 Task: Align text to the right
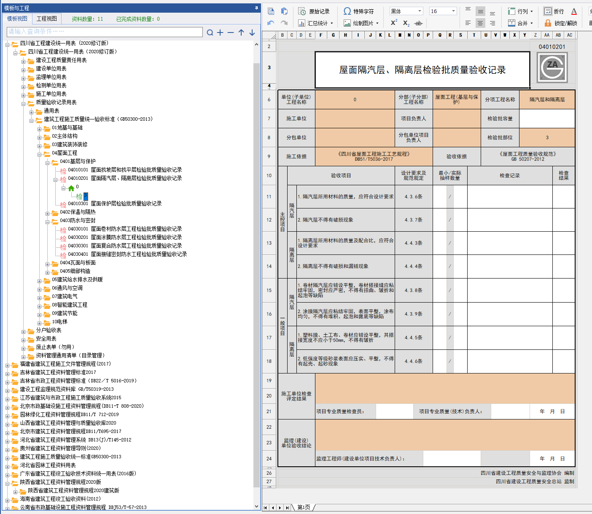(x=492, y=23)
